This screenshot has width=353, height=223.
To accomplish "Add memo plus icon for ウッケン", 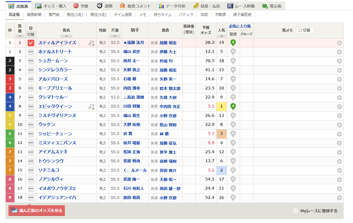I will 339,125.
